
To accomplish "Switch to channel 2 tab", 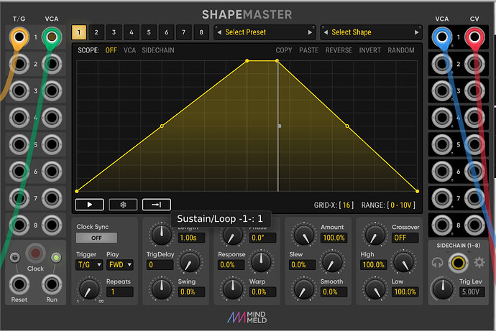I will 96,32.
